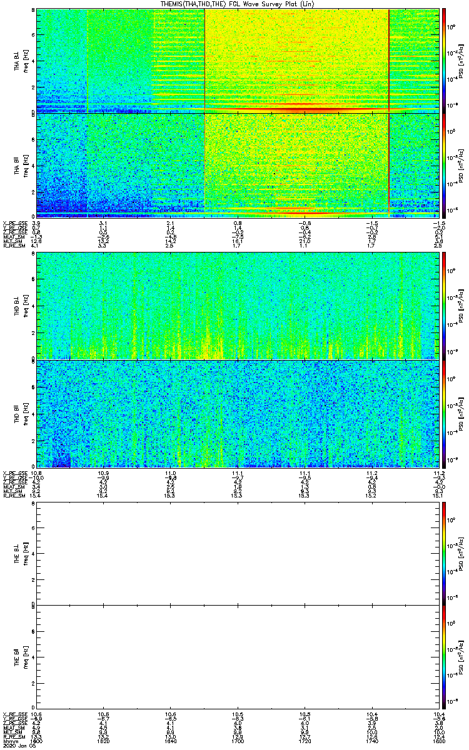Click the dark red vertical stripe in THA B-perpendicular
The image size is (469, 750).
point(389,61)
